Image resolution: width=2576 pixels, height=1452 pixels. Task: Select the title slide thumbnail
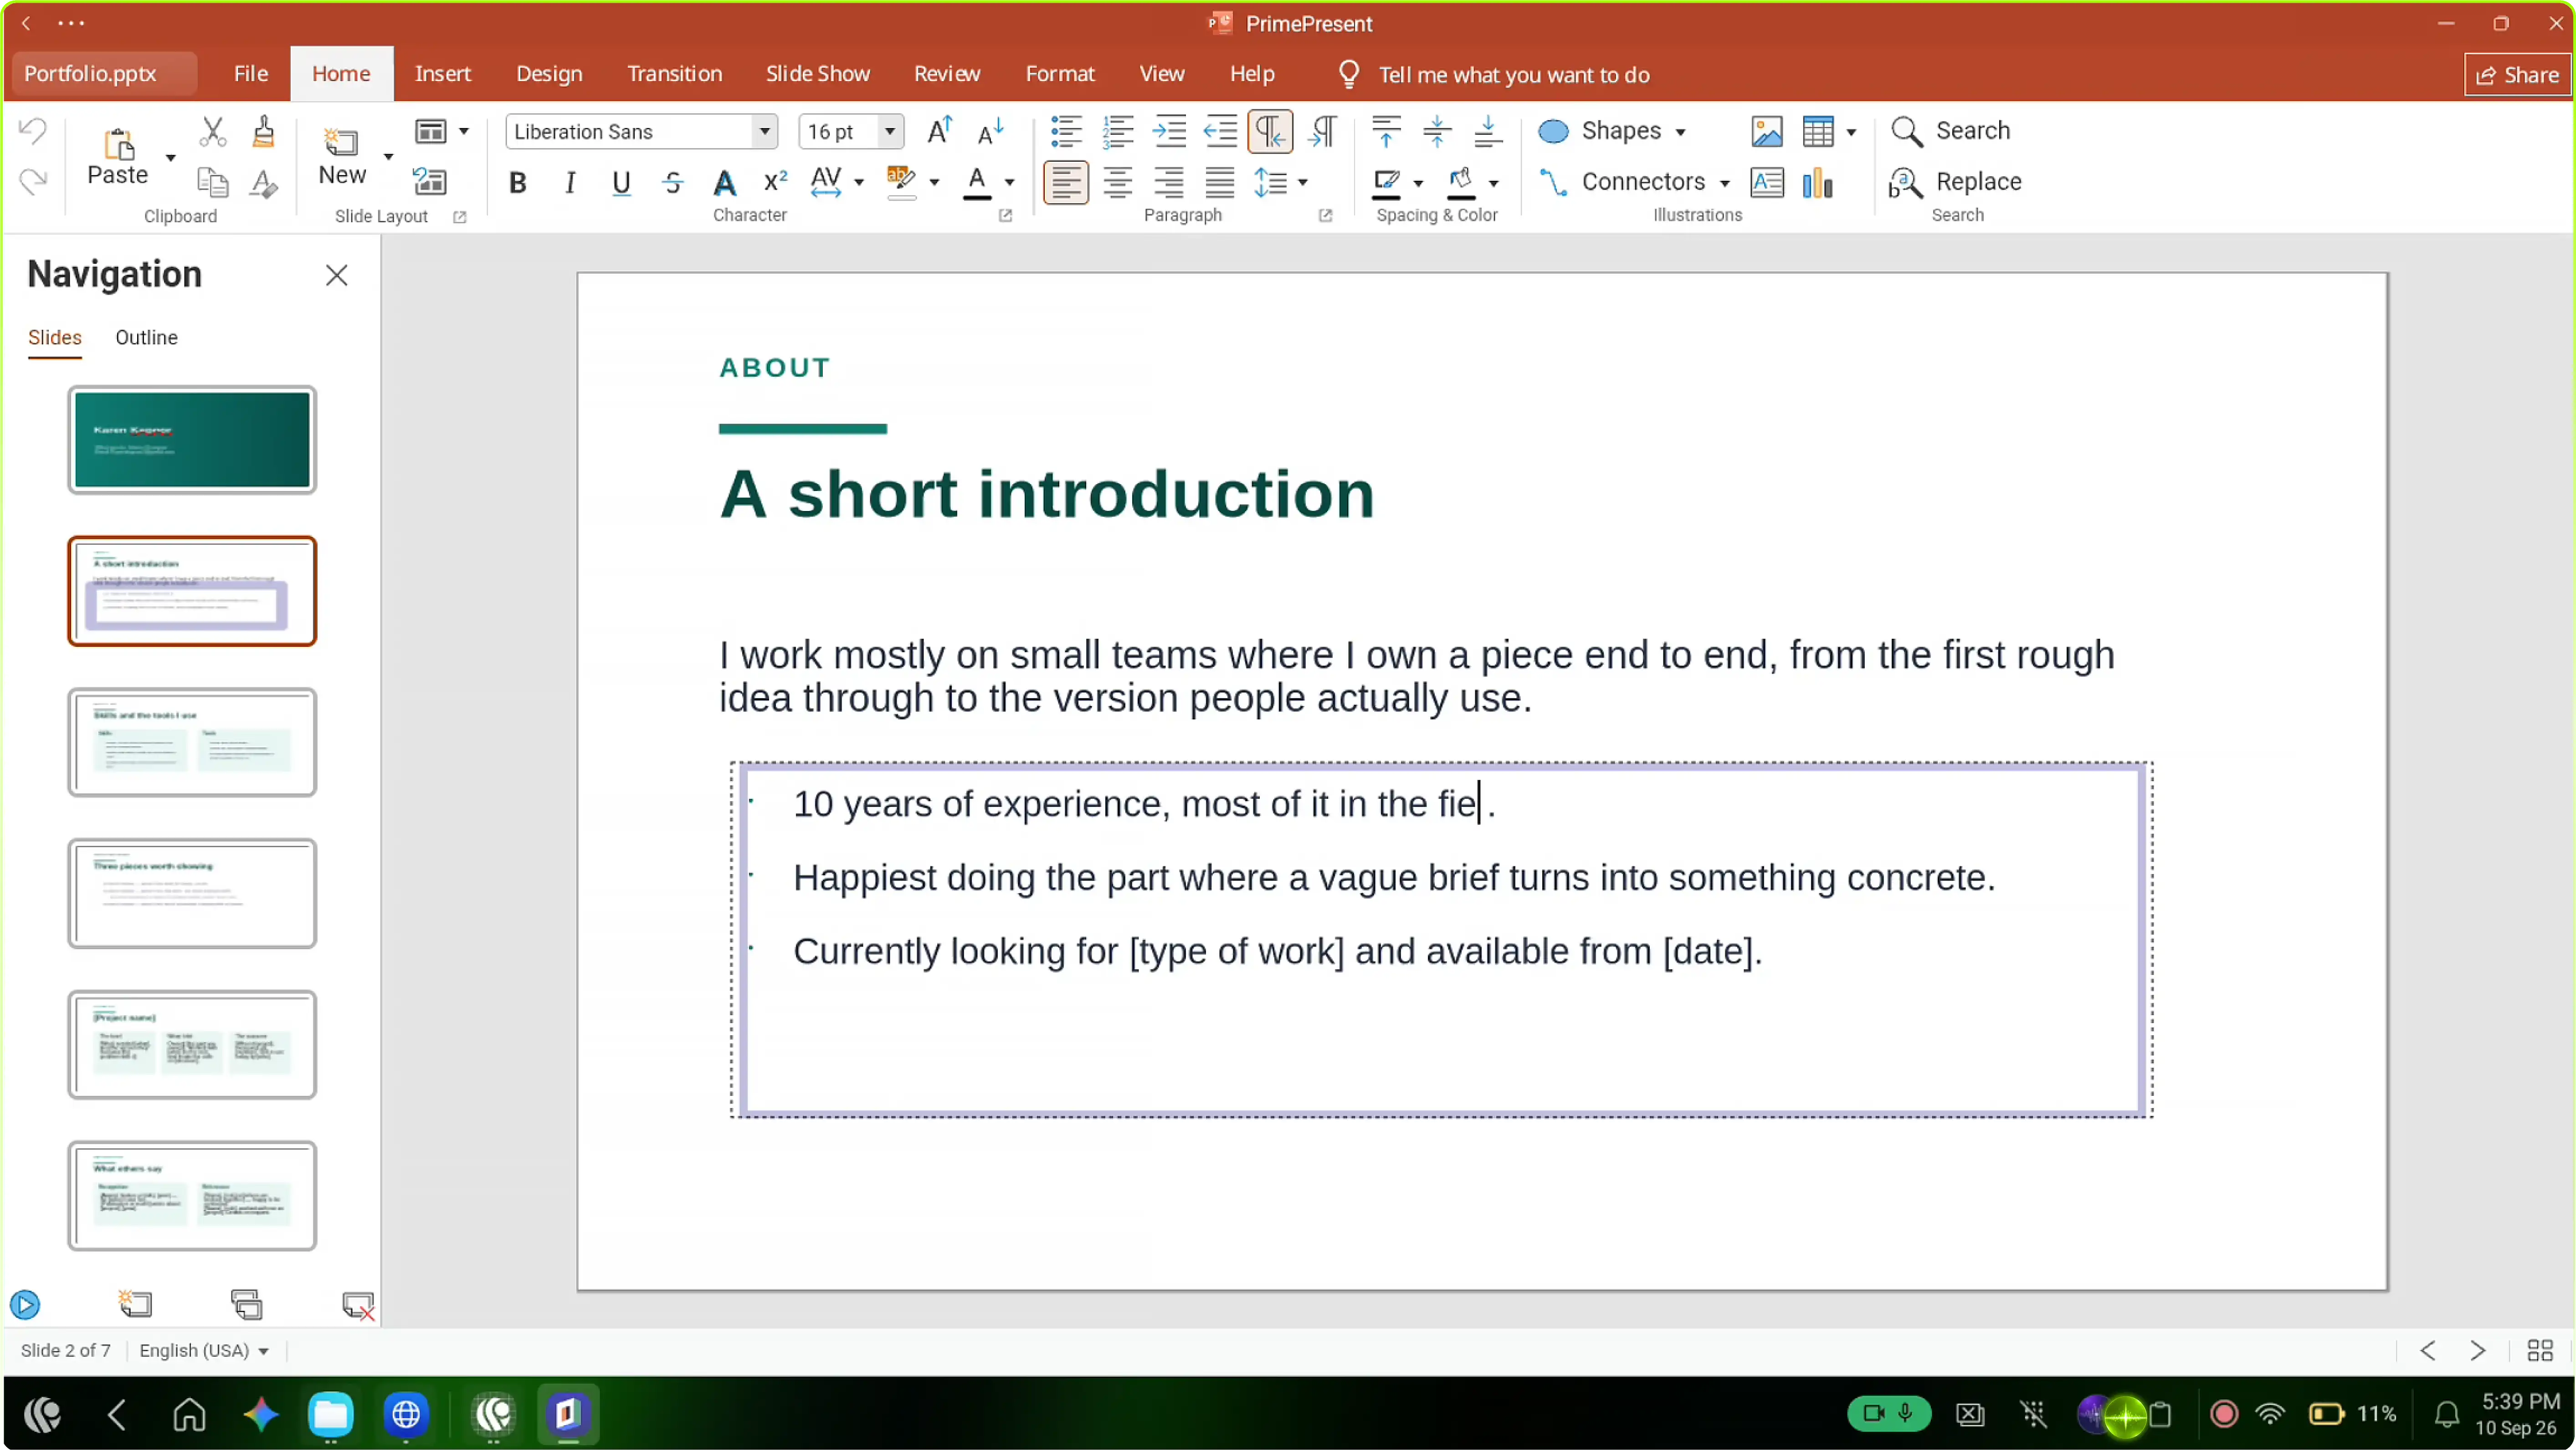coord(192,440)
